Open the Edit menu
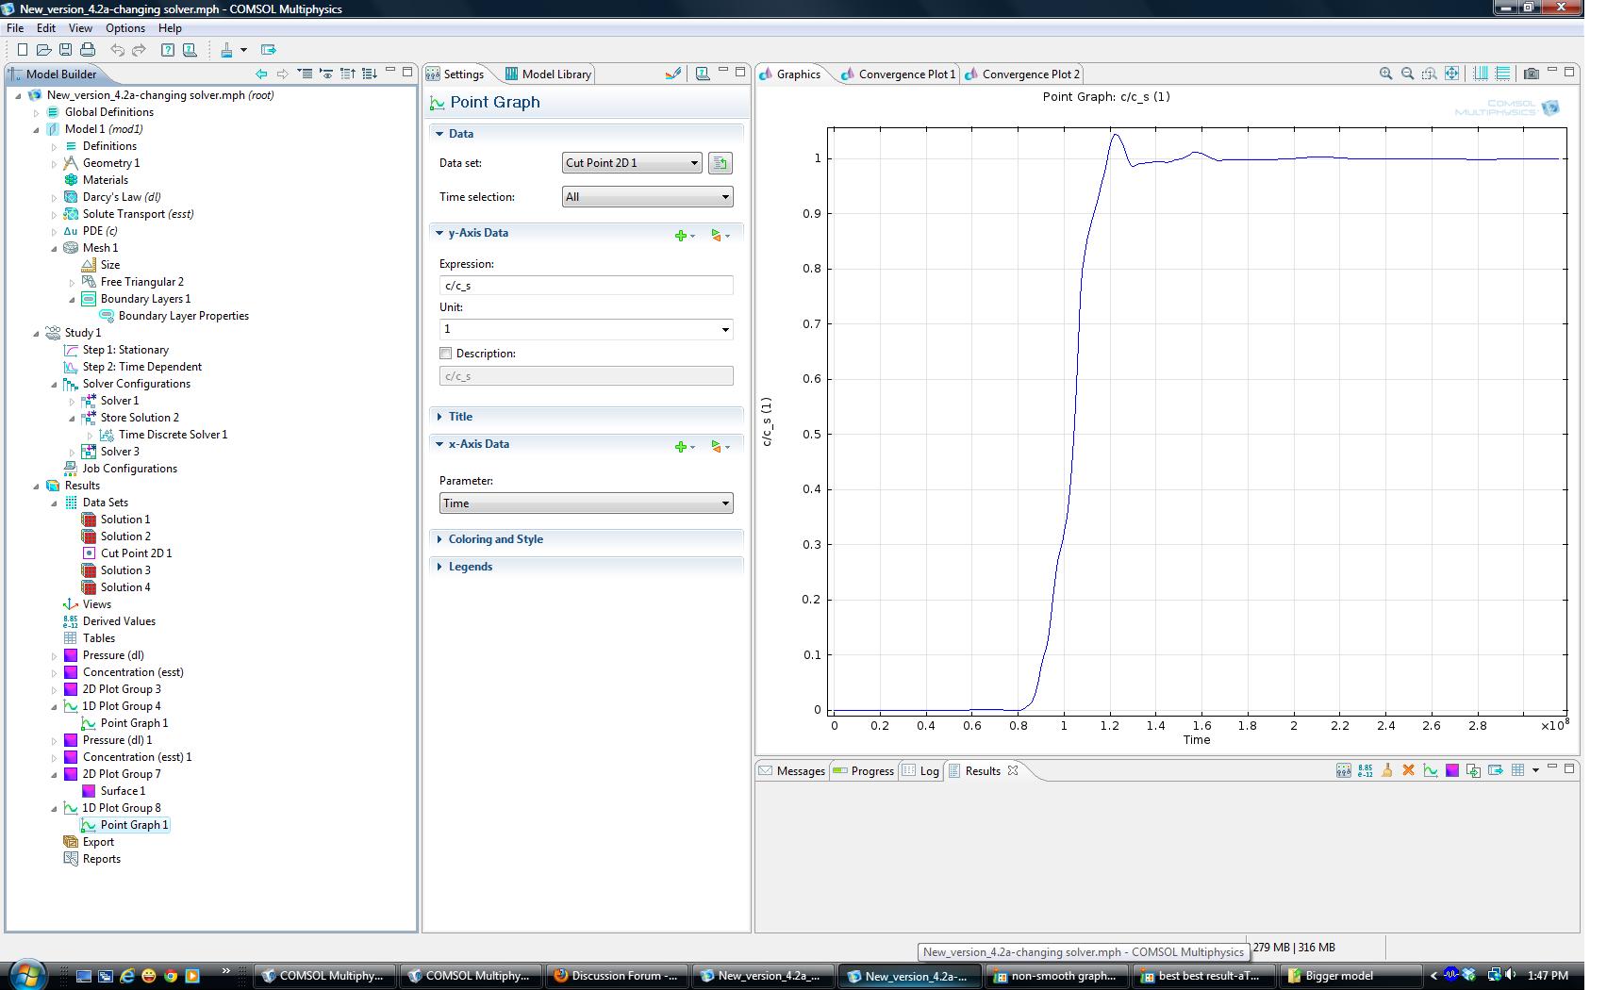 click(45, 28)
